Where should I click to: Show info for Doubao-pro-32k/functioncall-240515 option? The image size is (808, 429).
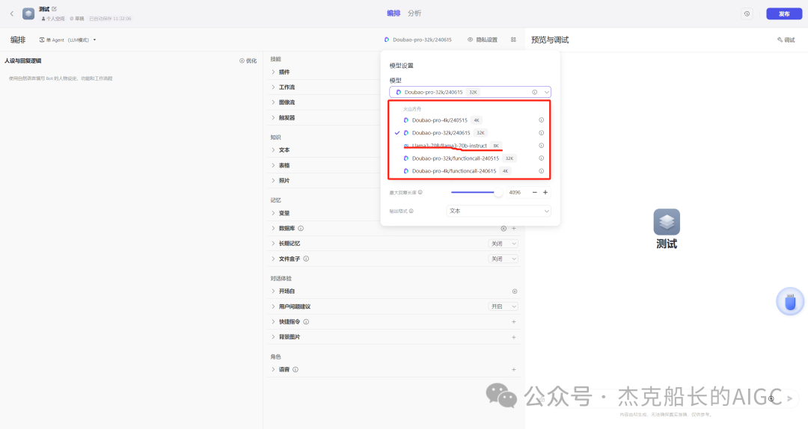point(541,158)
